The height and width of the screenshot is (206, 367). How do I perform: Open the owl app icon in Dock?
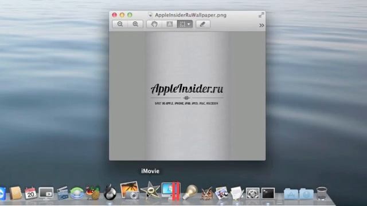[207, 193]
